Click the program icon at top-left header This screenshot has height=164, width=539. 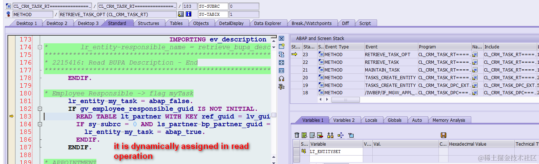pyautogui.click(x=8, y=6)
